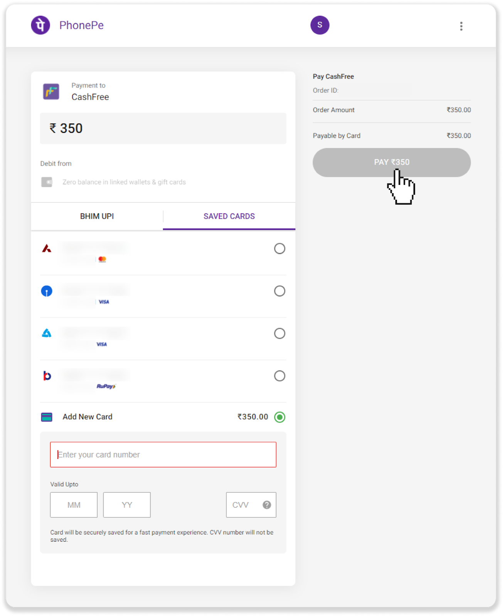Switch to the SAVED CARDS tab
The width and height of the screenshot is (503, 616).
[229, 216]
